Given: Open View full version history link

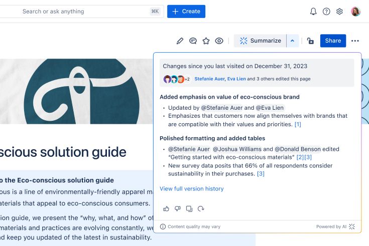Looking at the screenshot, I should pyautogui.click(x=191, y=189).
